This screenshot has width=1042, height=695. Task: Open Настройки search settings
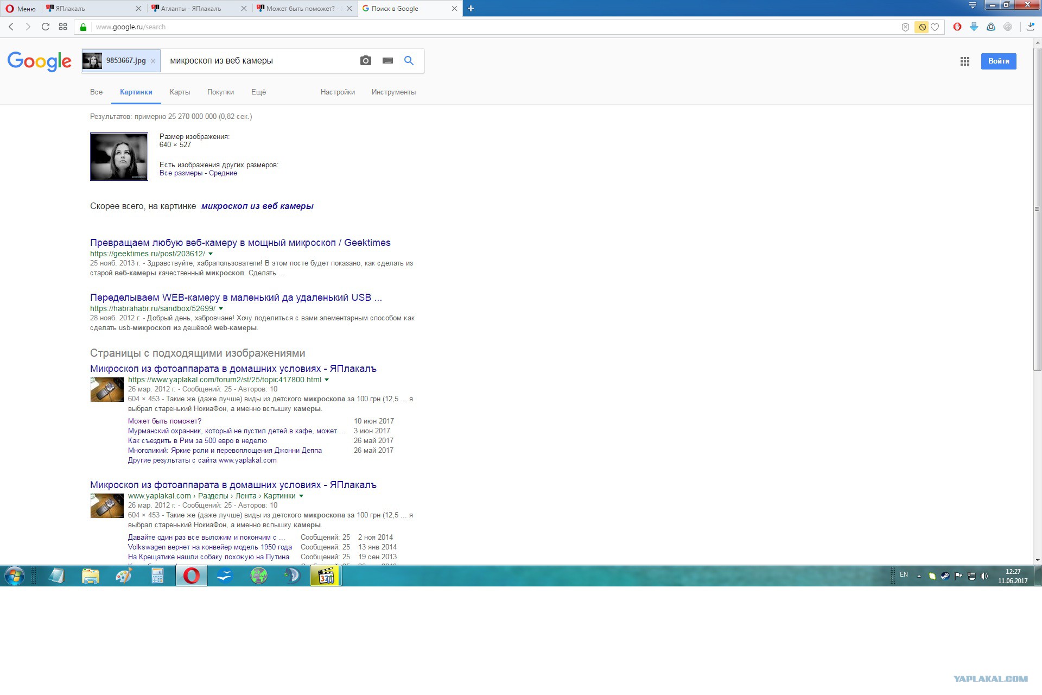[x=338, y=92]
